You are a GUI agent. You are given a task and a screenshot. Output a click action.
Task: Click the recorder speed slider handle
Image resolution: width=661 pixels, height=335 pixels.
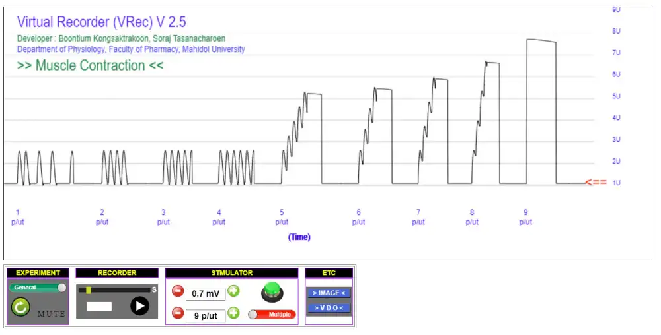click(x=89, y=289)
